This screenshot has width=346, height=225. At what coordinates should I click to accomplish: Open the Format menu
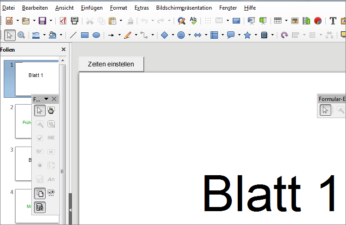(118, 8)
